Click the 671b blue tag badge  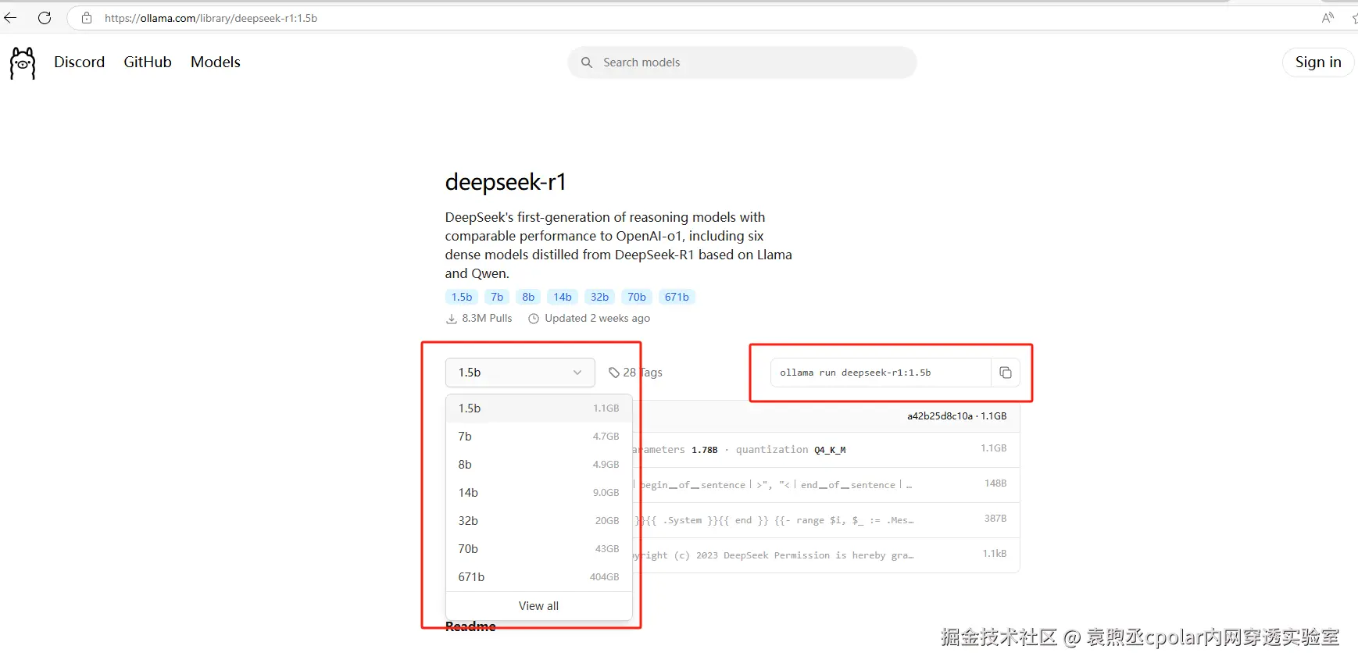[677, 297]
